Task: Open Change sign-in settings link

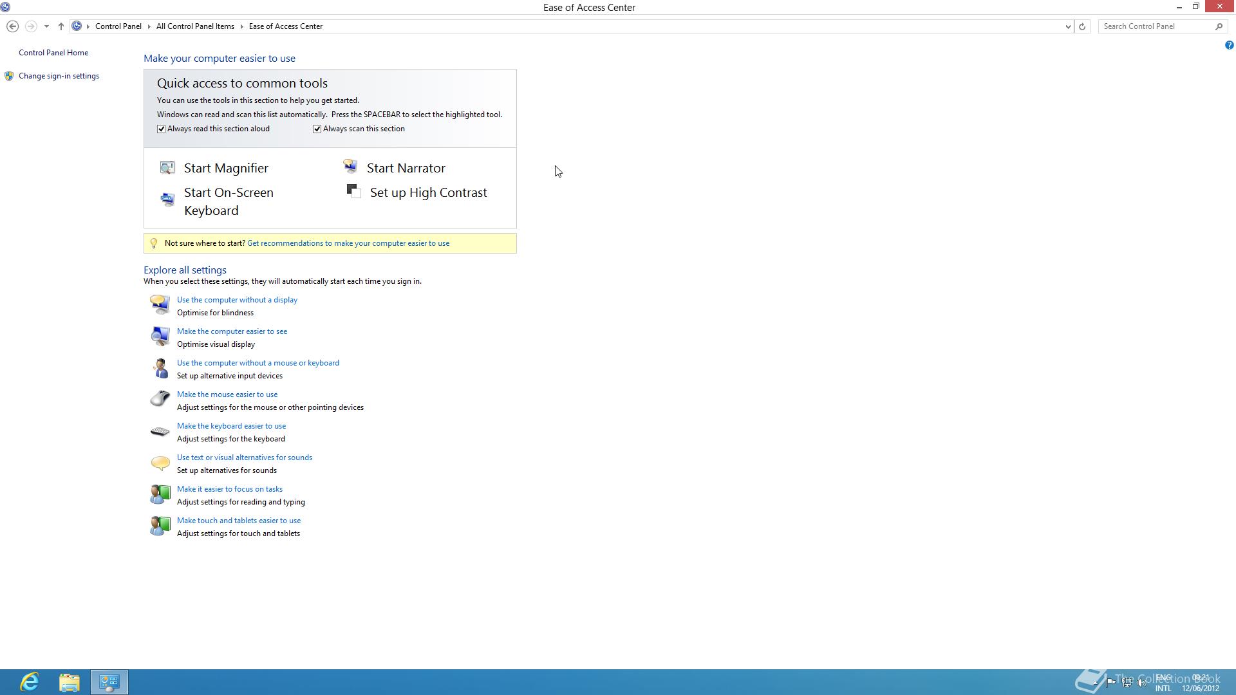Action: (x=59, y=76)
